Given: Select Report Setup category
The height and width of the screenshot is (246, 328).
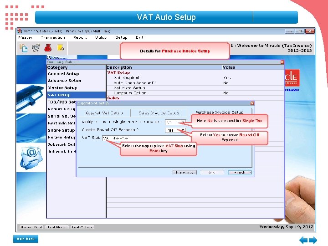Looking at the screenshot, I should (61, 109).
